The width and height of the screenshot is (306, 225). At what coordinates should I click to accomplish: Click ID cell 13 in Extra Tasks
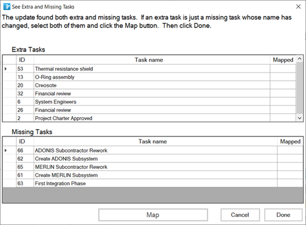point(25,77)
